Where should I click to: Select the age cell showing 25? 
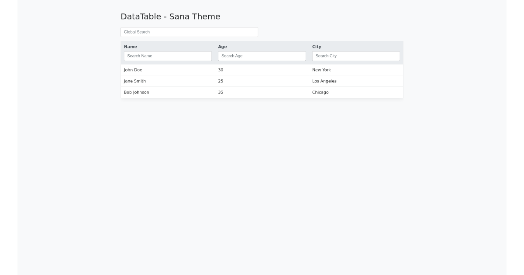point(221,81)
